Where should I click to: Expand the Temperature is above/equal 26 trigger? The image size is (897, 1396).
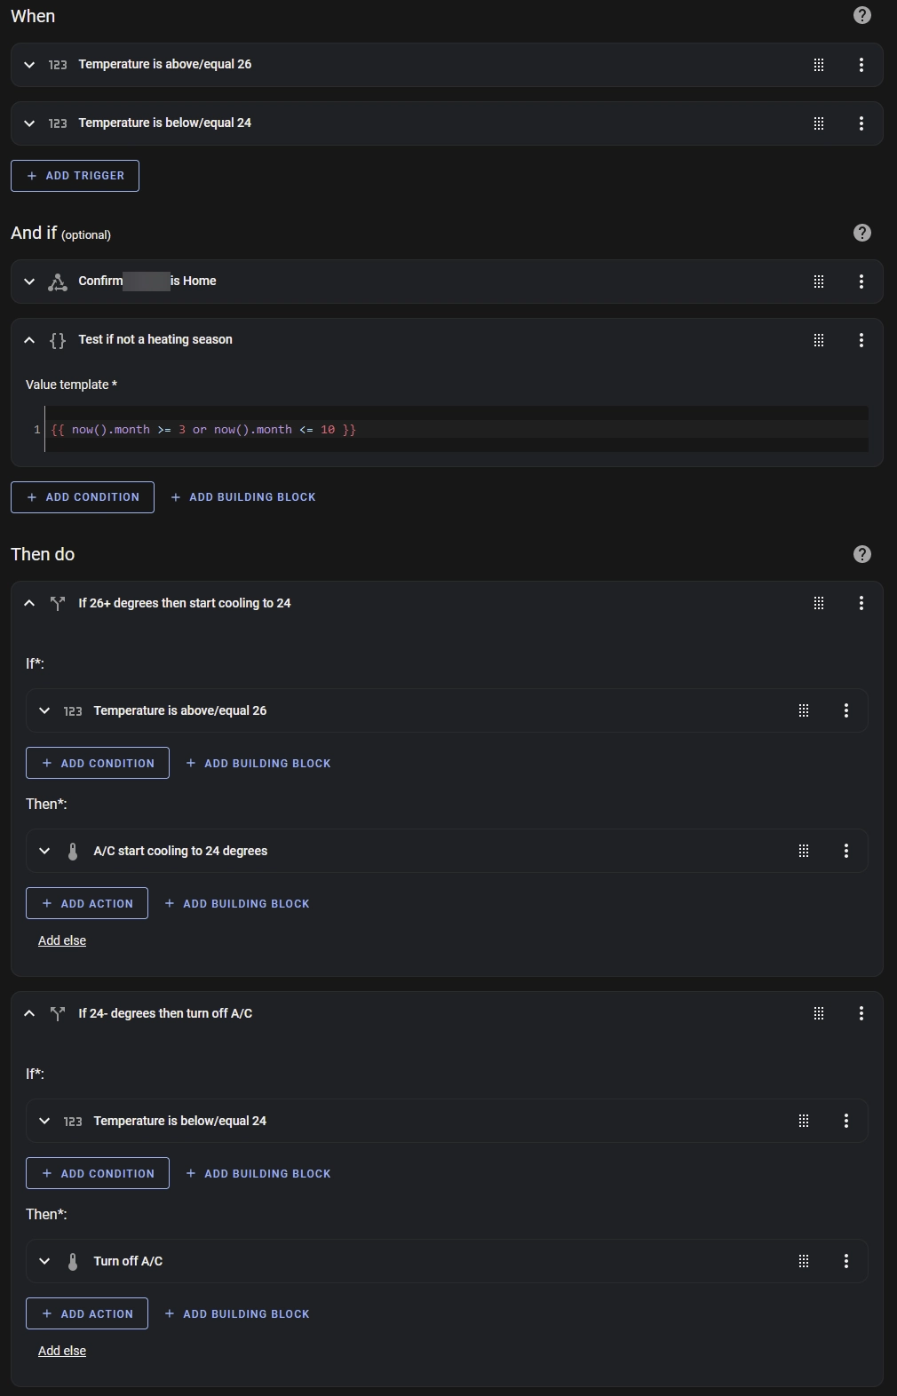(29, 65)
